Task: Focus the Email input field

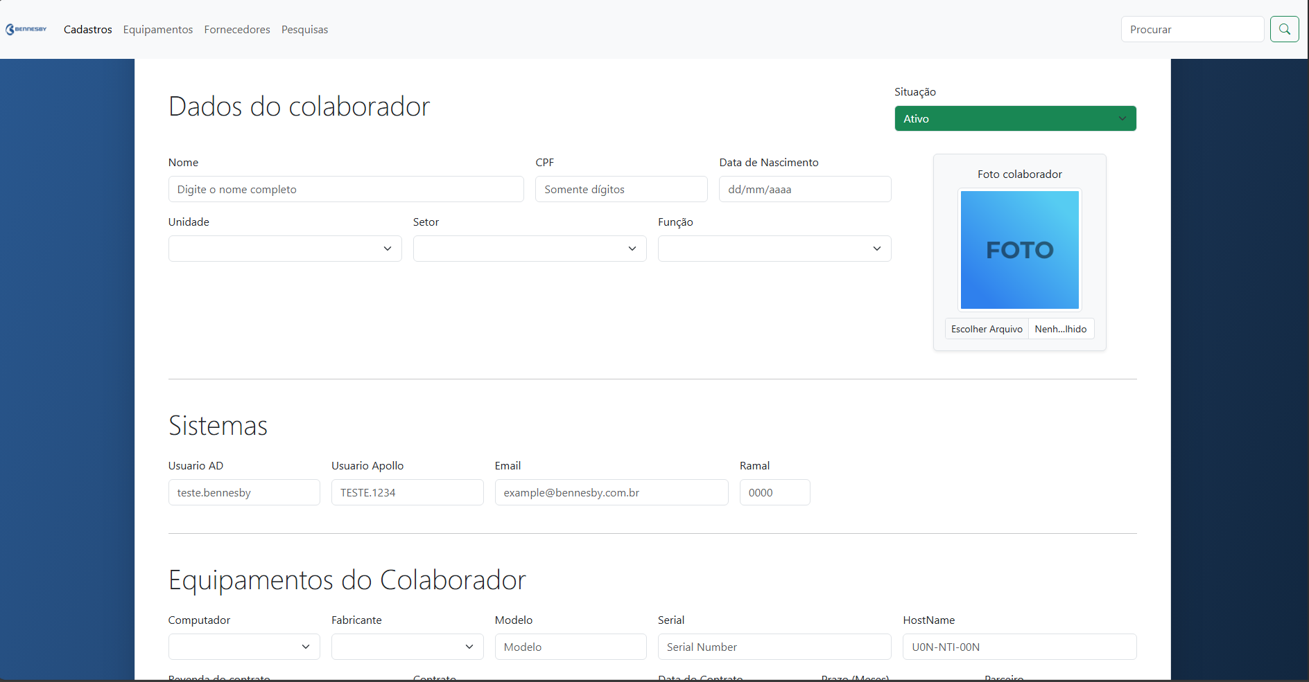Action: [x=611, y=492]
